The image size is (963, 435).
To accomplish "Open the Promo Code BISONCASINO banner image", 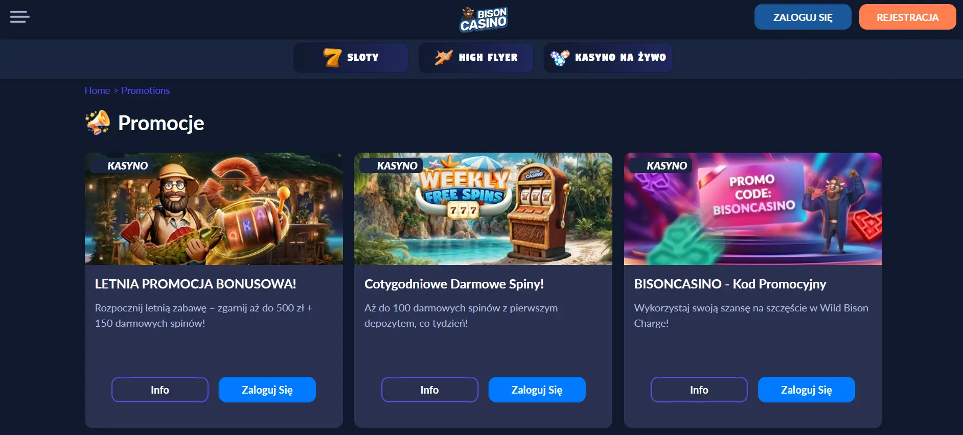I will 753,209.
